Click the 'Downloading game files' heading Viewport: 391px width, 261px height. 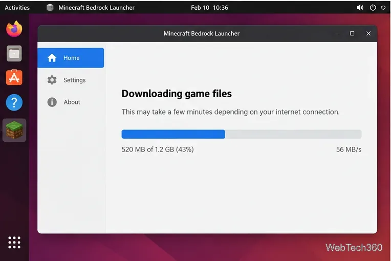[x=177, y=94]
